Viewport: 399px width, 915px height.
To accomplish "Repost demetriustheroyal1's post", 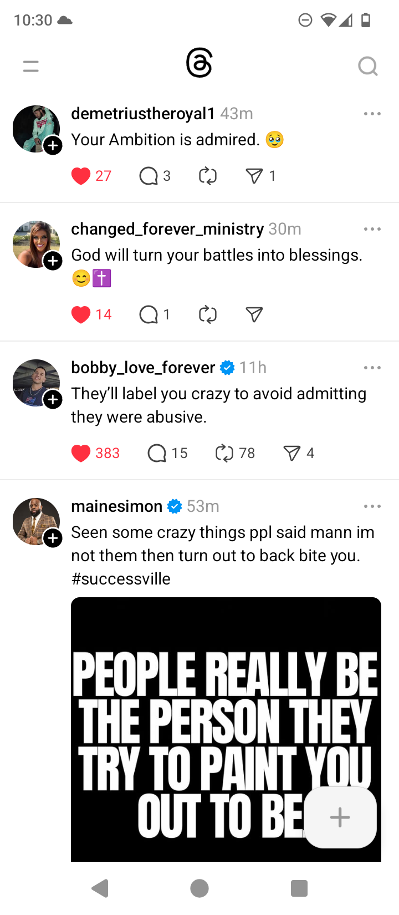I will [208, 176].
